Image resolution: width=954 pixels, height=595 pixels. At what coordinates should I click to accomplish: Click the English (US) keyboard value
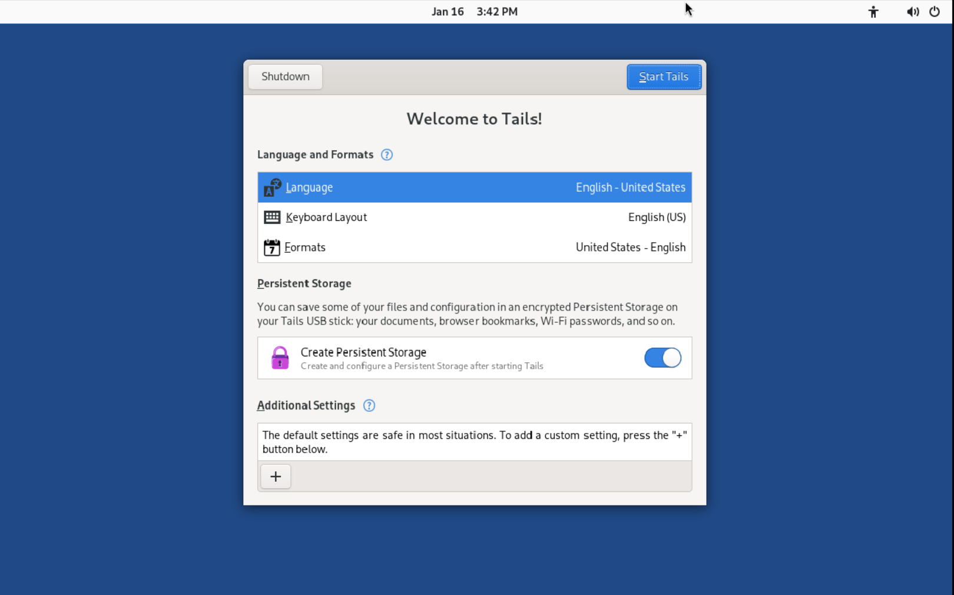657,217
